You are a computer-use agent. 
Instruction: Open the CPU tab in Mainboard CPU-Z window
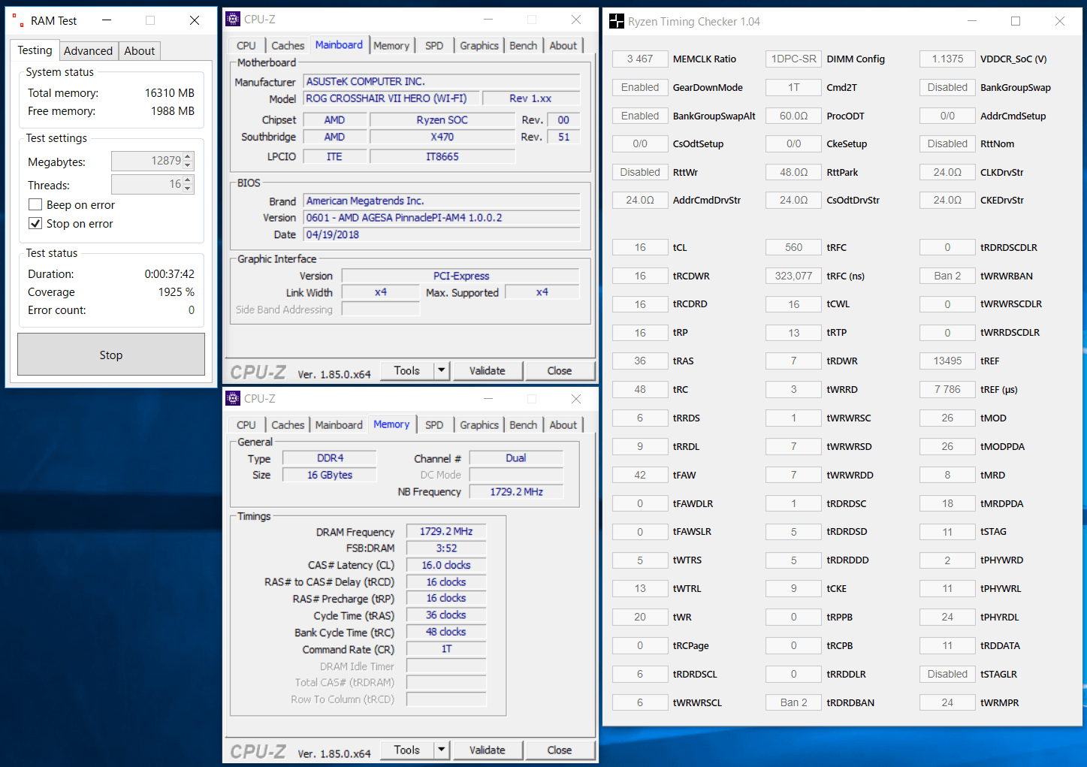(x=246, y=46)
